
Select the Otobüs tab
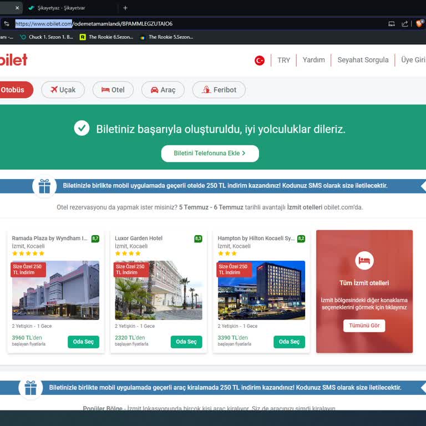click(x=16, y=90)
